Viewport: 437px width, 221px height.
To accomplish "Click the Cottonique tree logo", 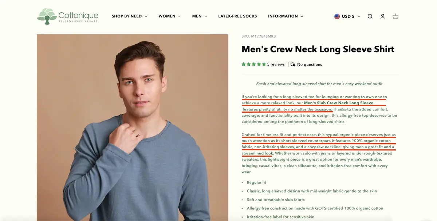I will click(x=46, y=16).
